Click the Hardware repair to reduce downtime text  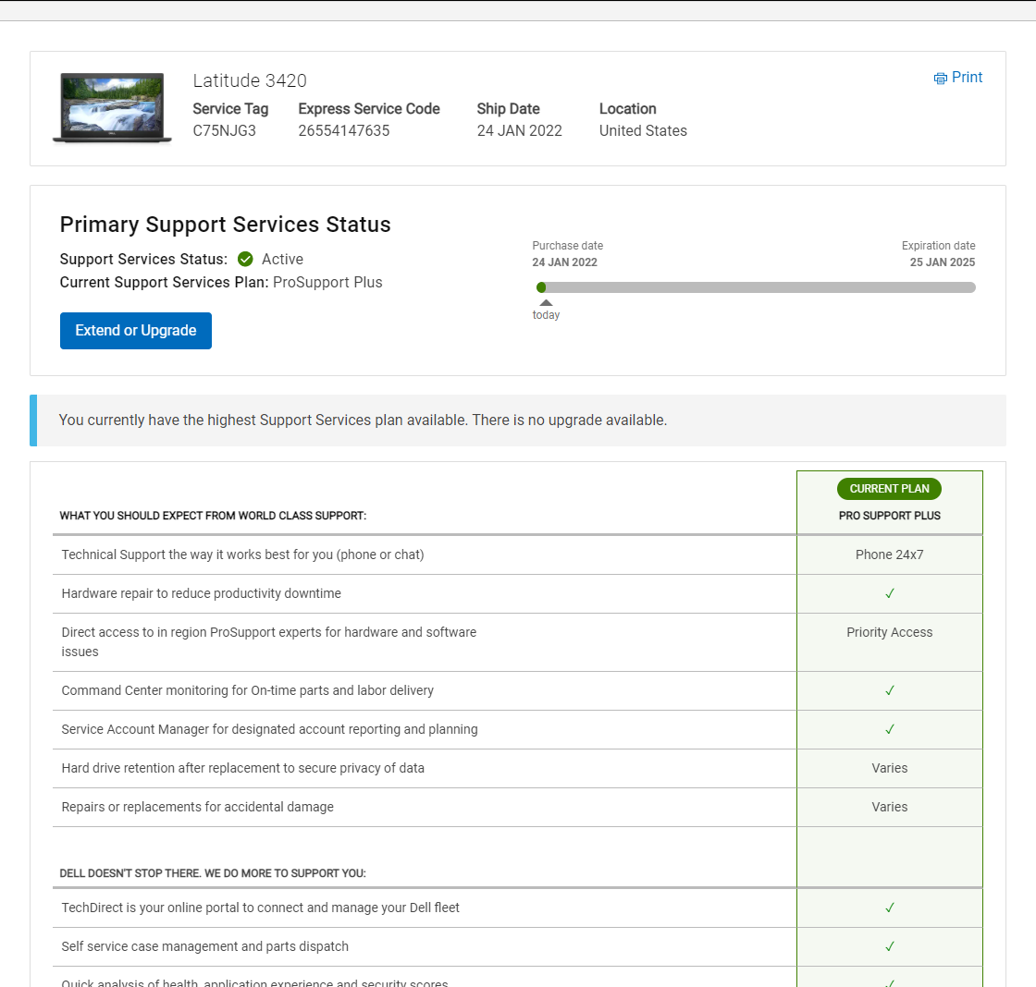[201, 593]
